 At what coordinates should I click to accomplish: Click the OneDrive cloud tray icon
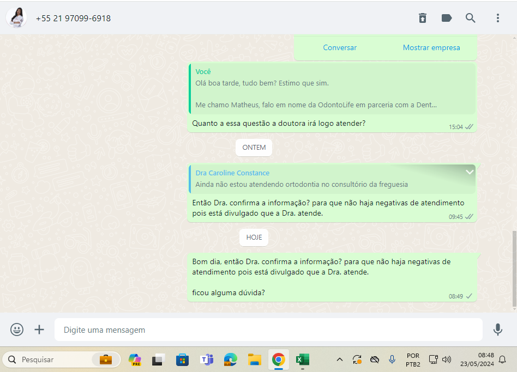click(x=375, y=359)
